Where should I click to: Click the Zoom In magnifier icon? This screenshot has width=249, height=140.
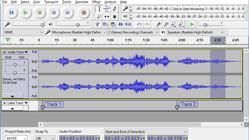point(158,25)
